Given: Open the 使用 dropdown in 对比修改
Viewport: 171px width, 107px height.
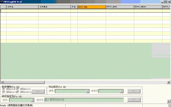Looking at the screenshot, I should coord(88,91).
